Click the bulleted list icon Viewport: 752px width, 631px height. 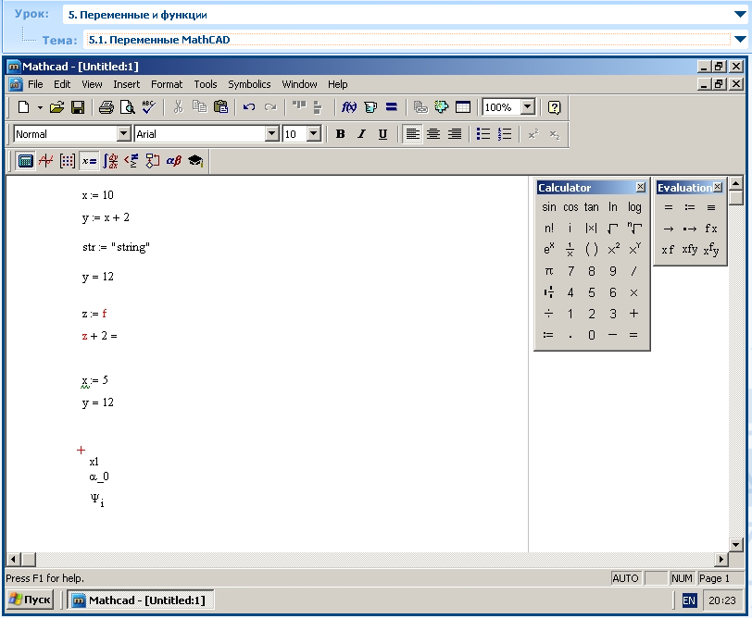[x=483, y=134]
